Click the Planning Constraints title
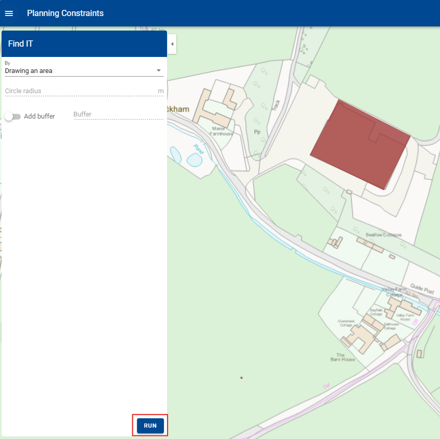Viewport: 440px width, 439px height. [65, 13]
